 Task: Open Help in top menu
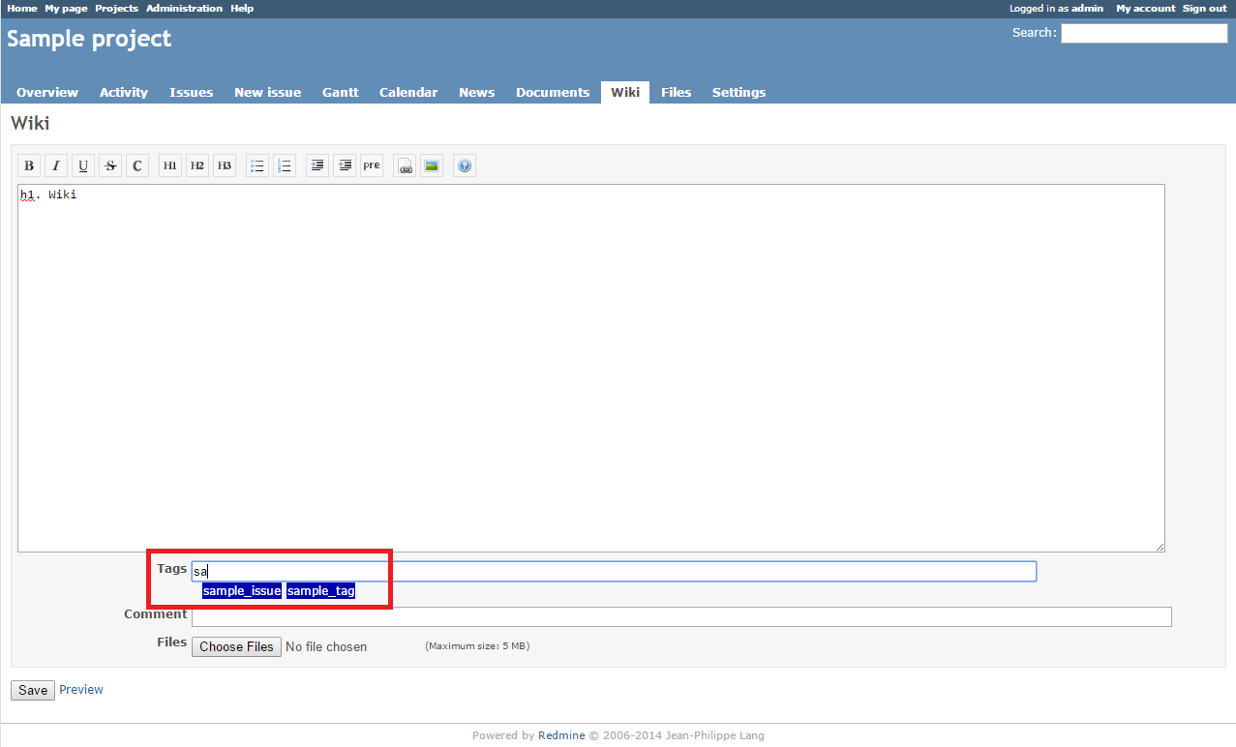[242, 8]
